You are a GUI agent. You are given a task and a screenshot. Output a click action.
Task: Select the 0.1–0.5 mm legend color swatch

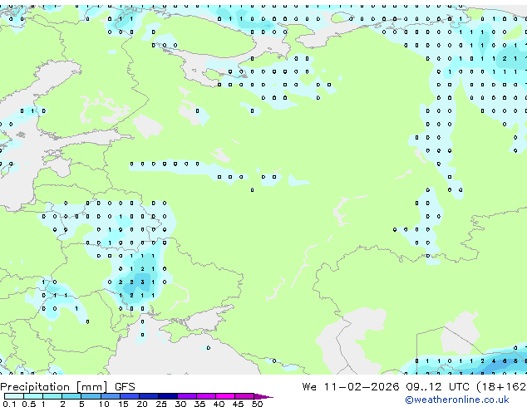point(14,396)
